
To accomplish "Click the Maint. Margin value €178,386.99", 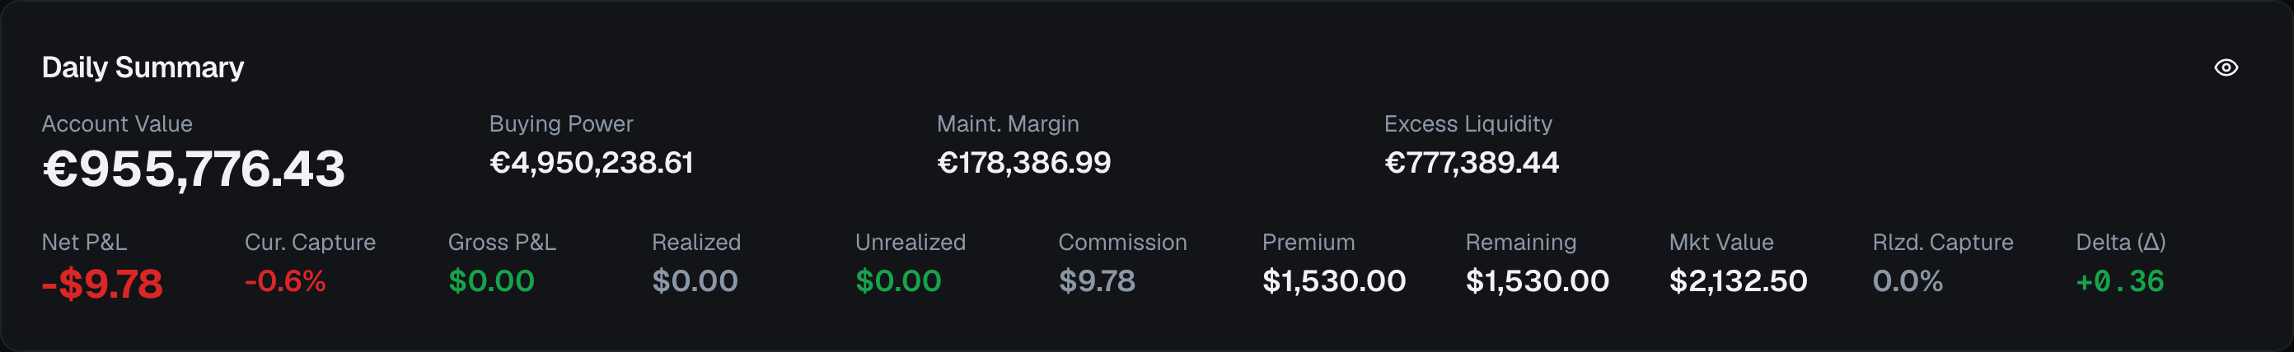I will [x=1023, y=163].
